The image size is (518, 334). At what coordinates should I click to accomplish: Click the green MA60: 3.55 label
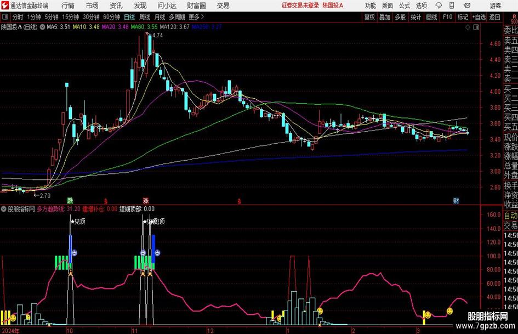144,27
